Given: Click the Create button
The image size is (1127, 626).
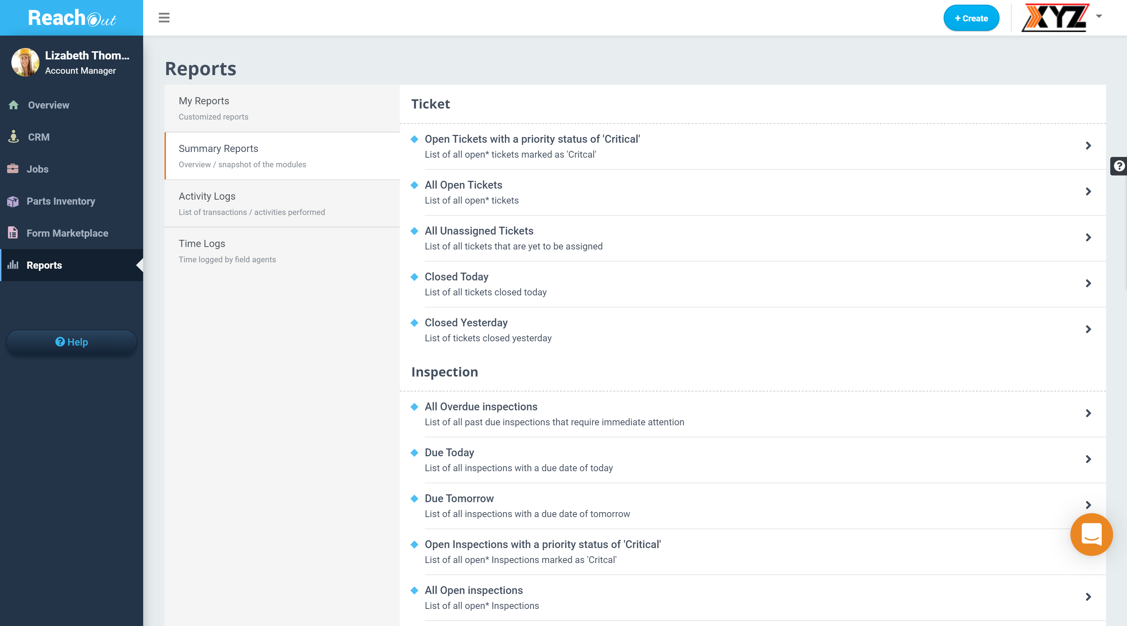Looking at the screenshot, I should click(971, 18).
